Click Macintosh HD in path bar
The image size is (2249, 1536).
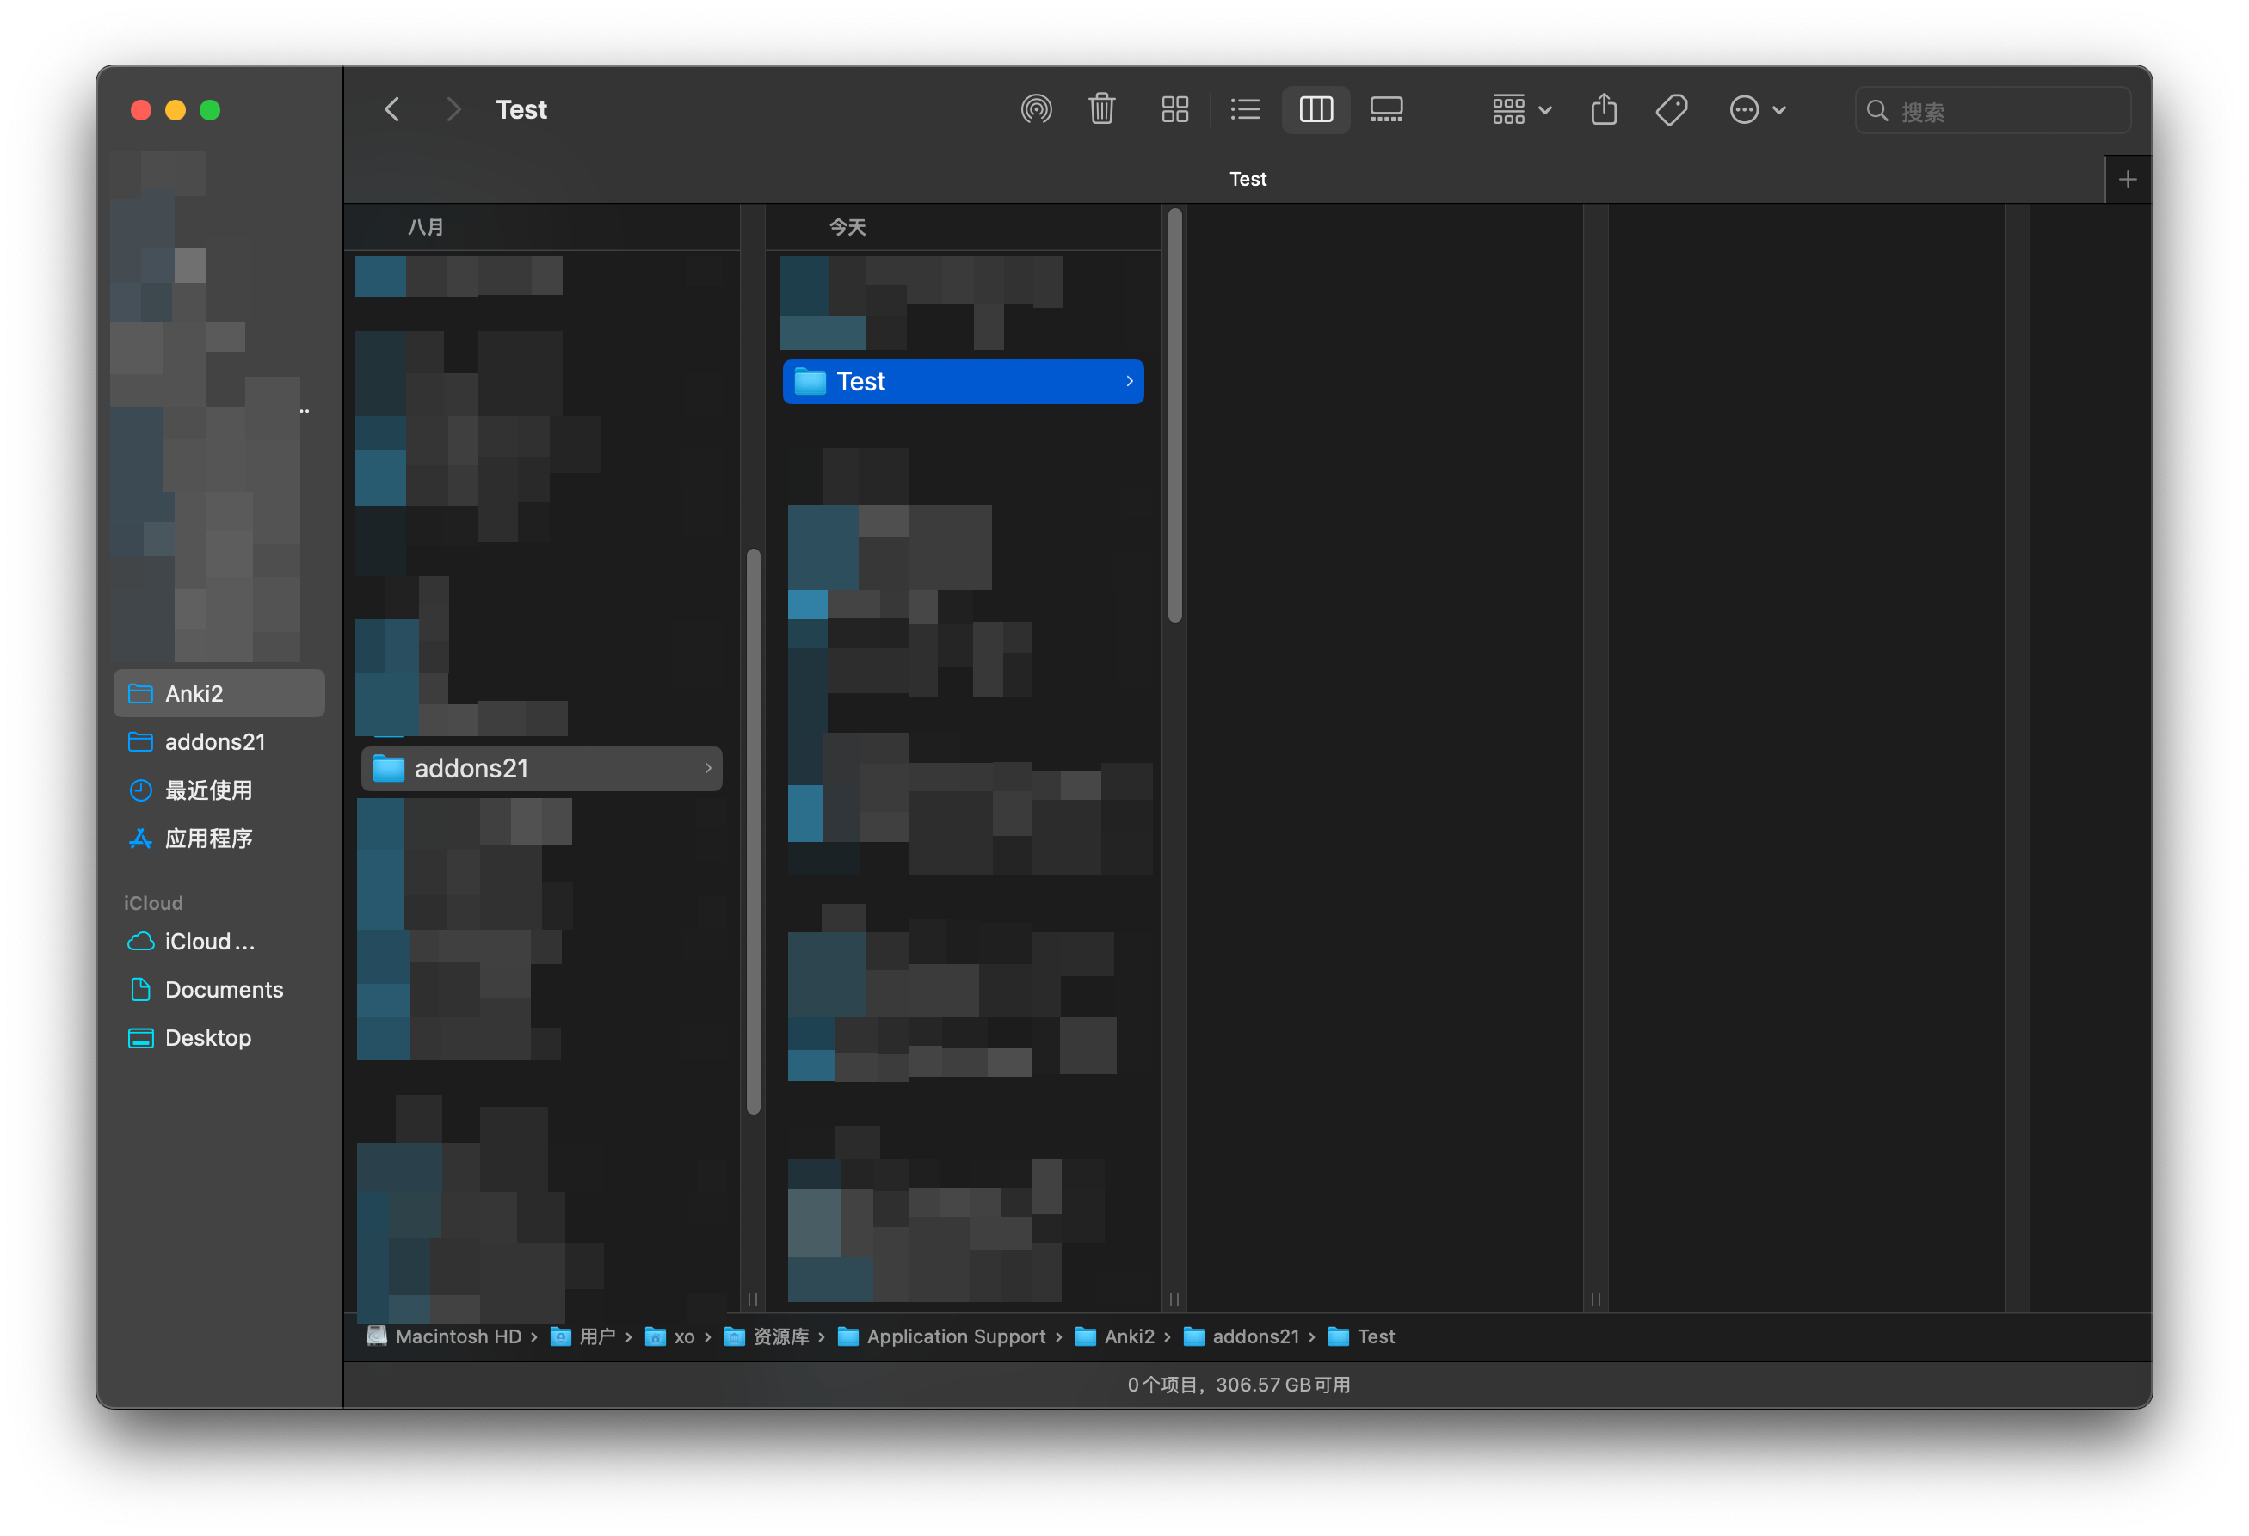coord(457,1336)
